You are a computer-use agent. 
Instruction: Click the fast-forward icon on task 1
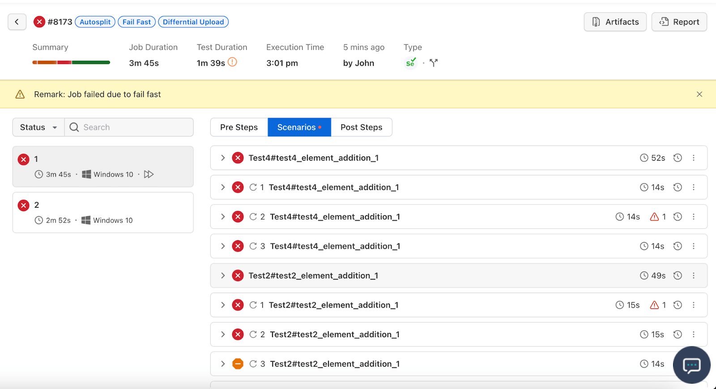[149, 174]
